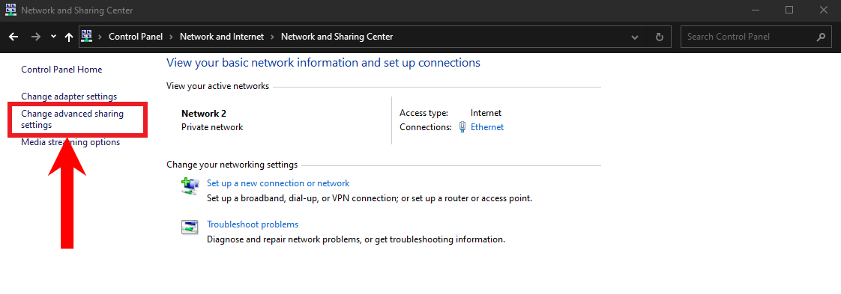Viewport: 841px width, 294px height.
Task: Expand the address bar history dropdown
Action: 635,37
